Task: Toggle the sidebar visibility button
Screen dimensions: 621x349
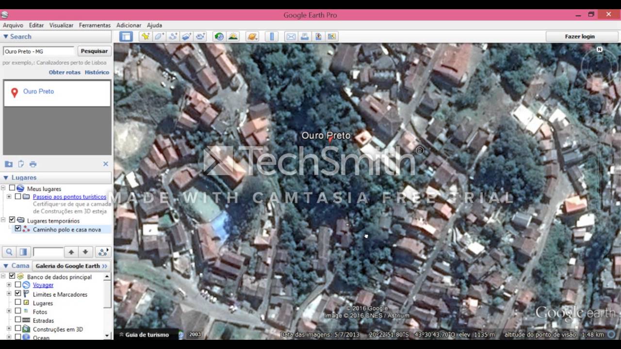Action: click(x=126, y=36)
